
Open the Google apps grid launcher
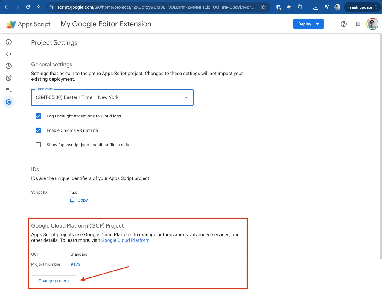coord(358,24)
